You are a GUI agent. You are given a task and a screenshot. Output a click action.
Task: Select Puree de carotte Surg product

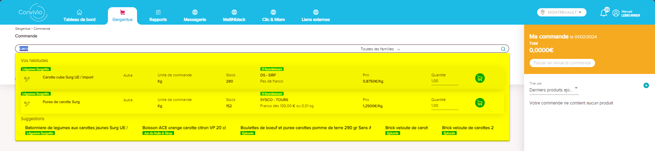61,102
